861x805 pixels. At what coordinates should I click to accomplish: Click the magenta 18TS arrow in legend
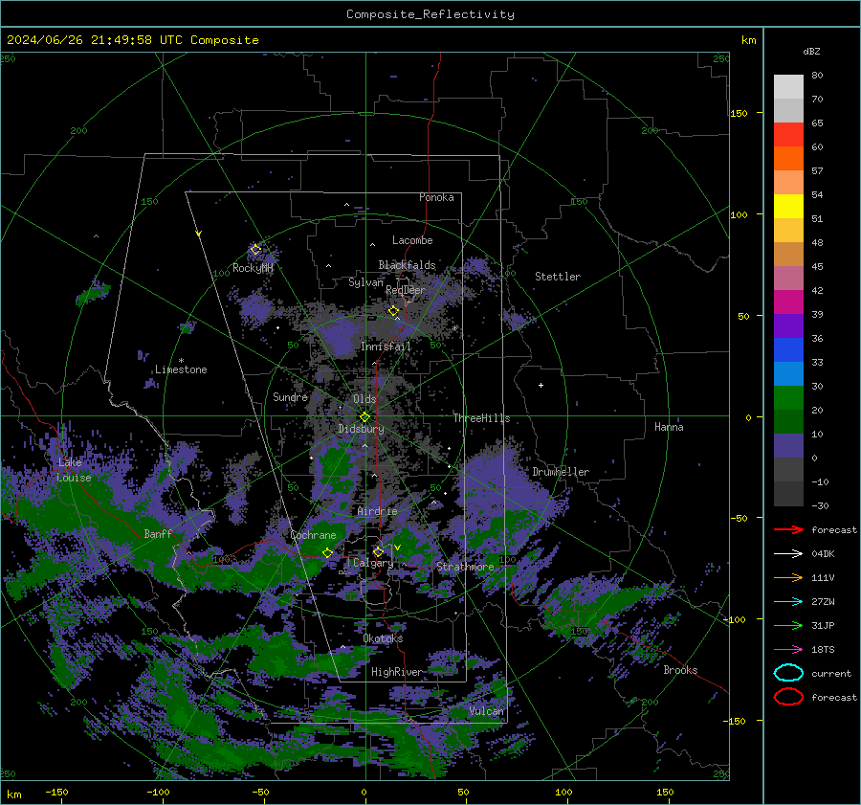click(788, 650)
